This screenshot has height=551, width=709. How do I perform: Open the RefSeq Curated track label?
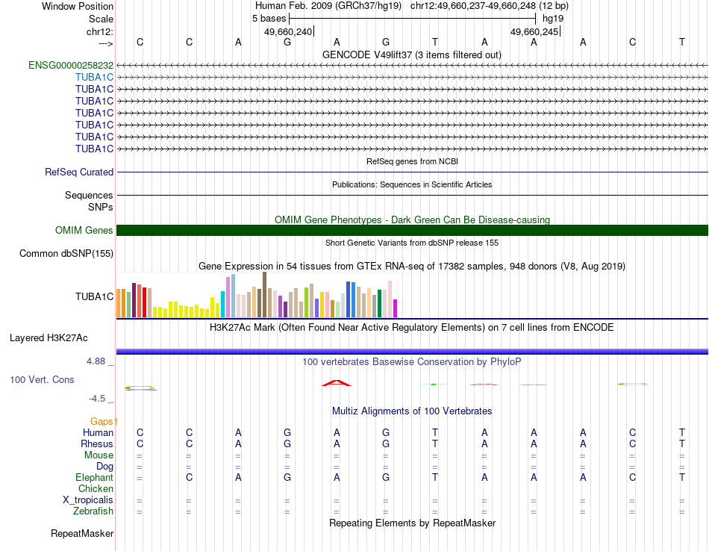[x=79, y=172]
